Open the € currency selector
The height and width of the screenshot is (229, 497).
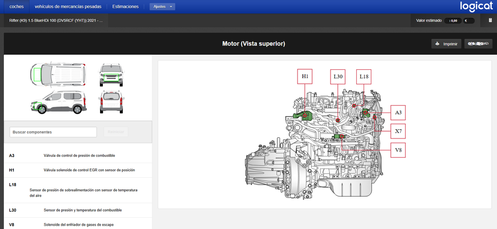click(x=469, y=21)
